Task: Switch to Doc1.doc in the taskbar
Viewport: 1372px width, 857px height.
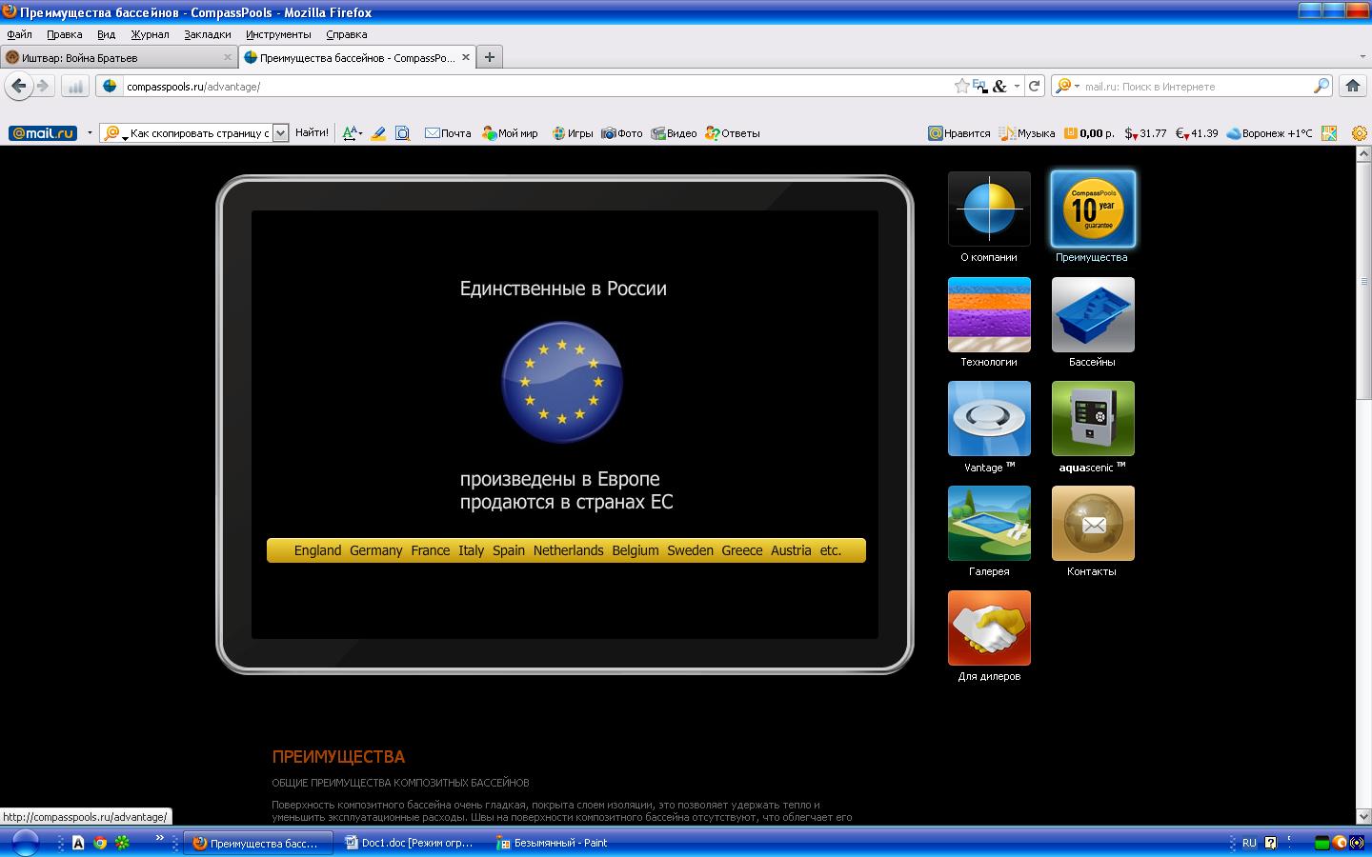Action: [411, 843]
